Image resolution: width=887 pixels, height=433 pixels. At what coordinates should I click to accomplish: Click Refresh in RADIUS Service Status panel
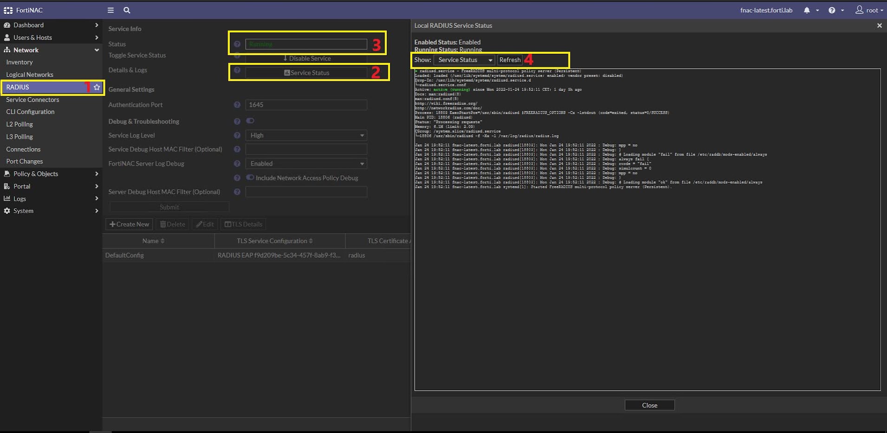(510, 60)
